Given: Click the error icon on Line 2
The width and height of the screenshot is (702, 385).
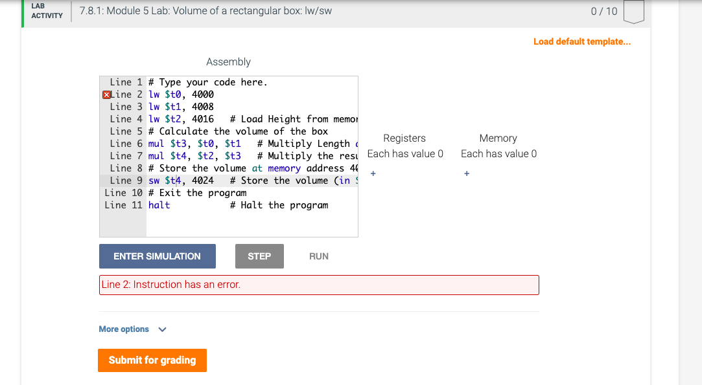Looking at the screenshot, I should click(107, 94).
